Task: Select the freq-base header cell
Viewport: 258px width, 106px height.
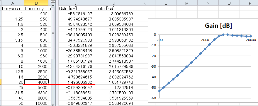Action: pos(13,8)
